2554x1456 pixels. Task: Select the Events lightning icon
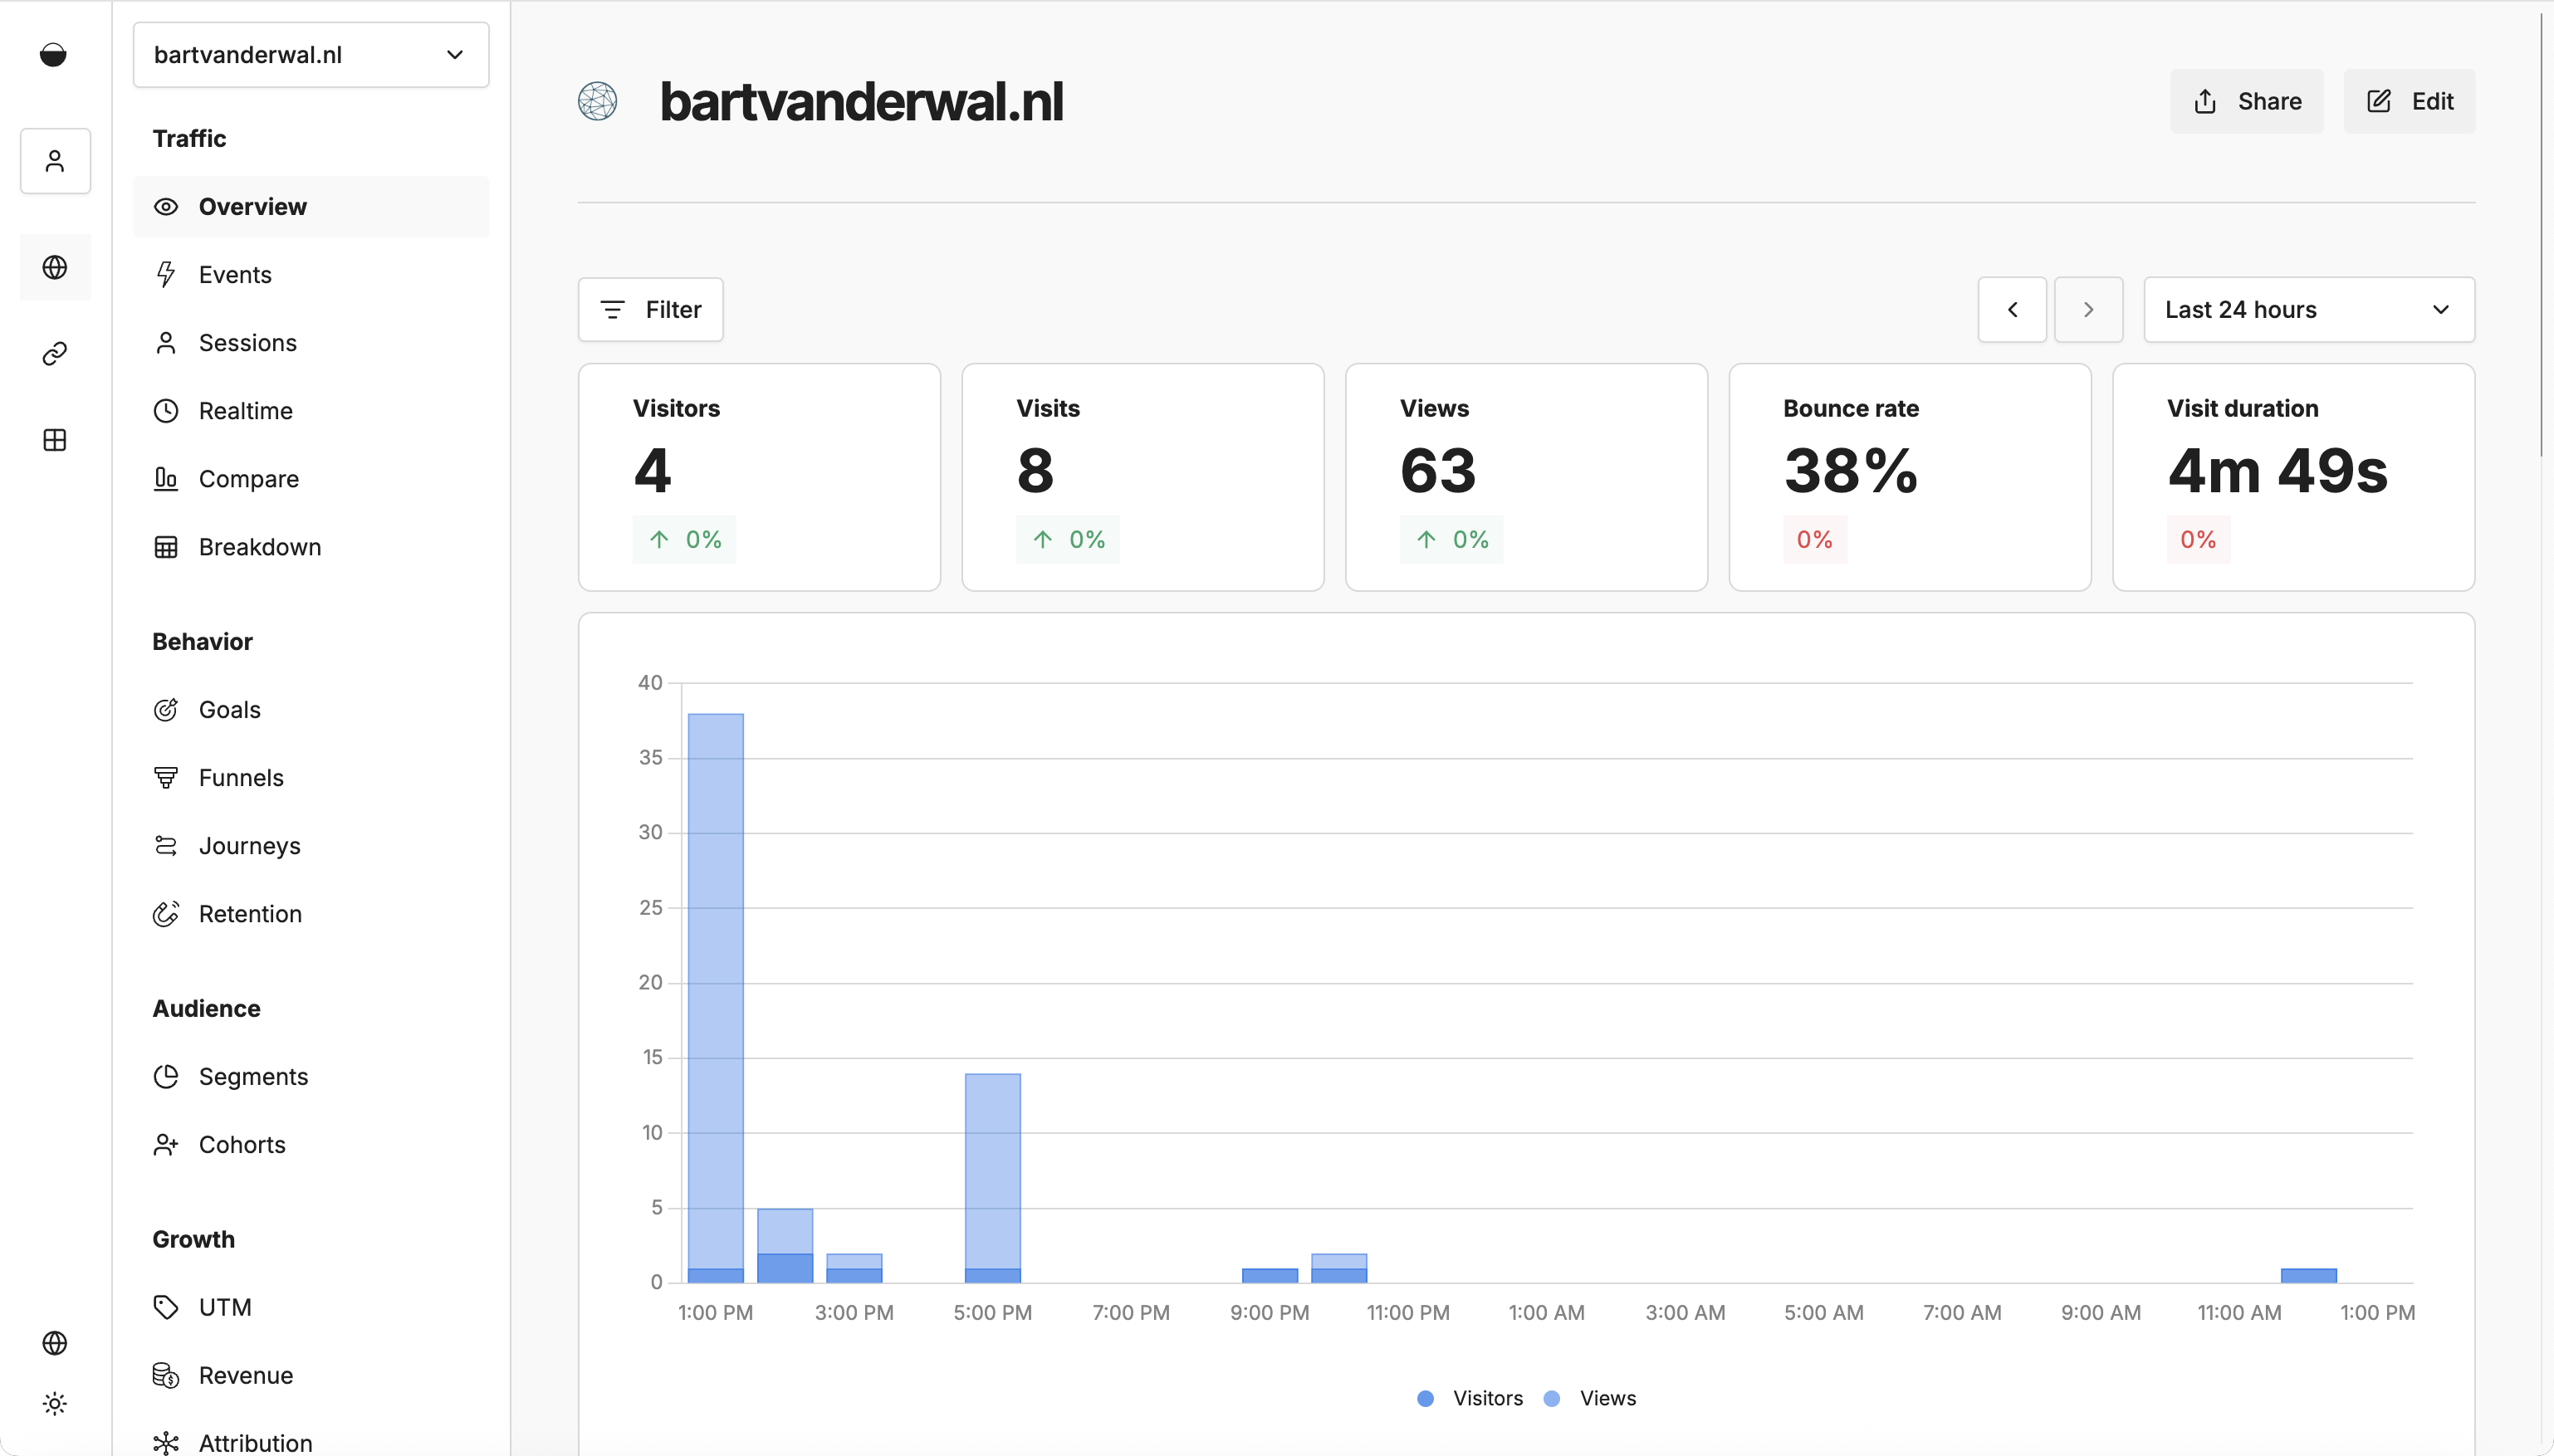(166, 274)
